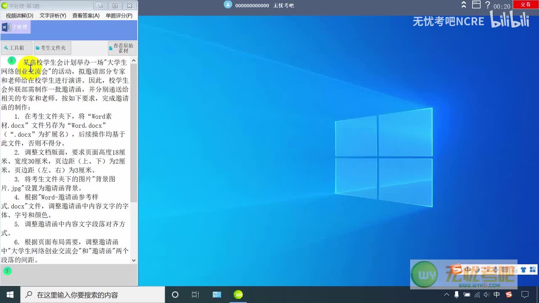539x303 pixels.
Task: Open 单题评分(P) menu
Action: [x=119, y=16]
